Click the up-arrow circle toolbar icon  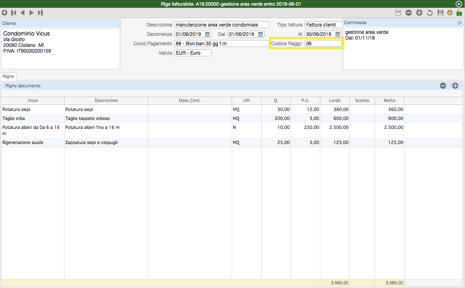pos(4,12)
